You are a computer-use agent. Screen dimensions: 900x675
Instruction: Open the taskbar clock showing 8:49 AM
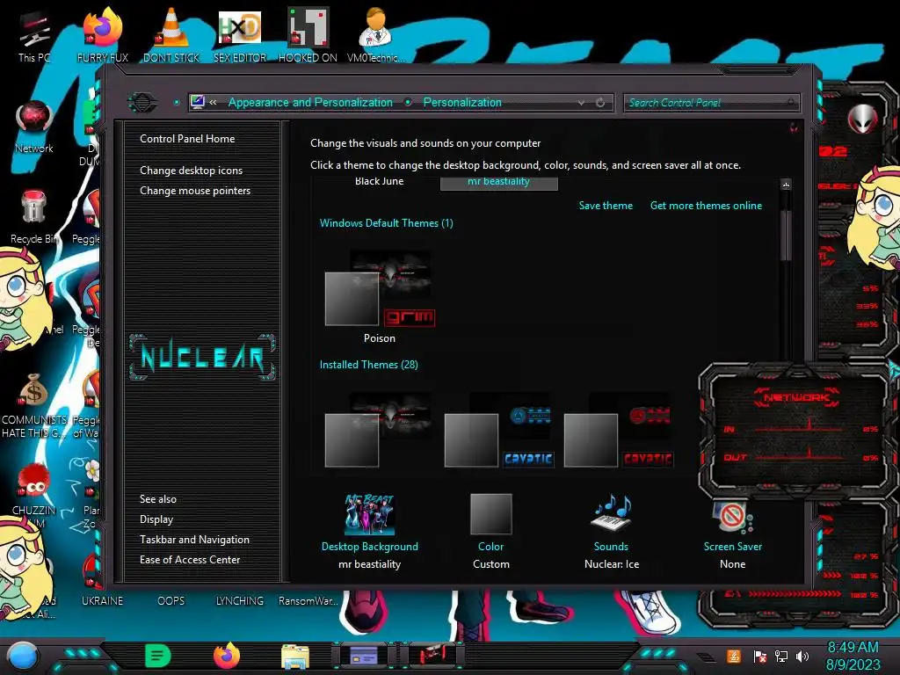pyautogui.click(x=853, y=656)
